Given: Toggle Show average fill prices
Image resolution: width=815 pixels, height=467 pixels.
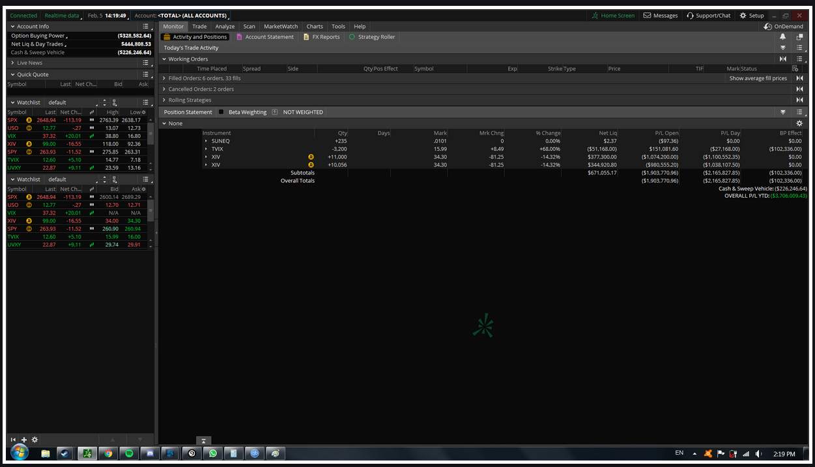Looking at the screenshot, I should 758,78.
